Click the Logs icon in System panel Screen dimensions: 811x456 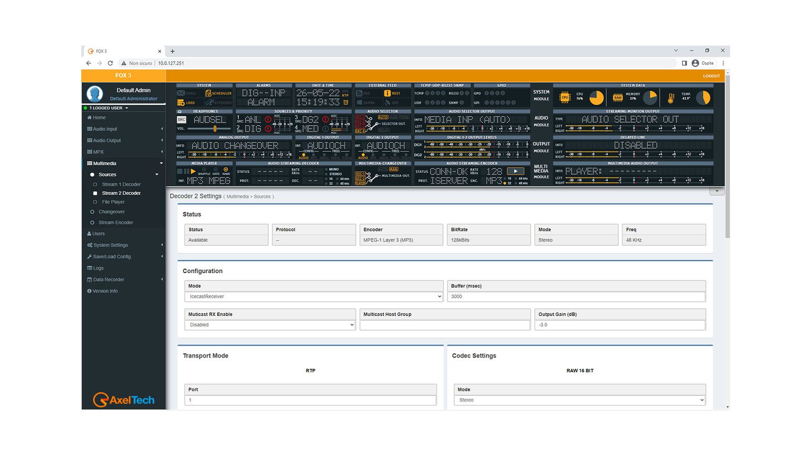pyautogui.click(x=181, y=103)
